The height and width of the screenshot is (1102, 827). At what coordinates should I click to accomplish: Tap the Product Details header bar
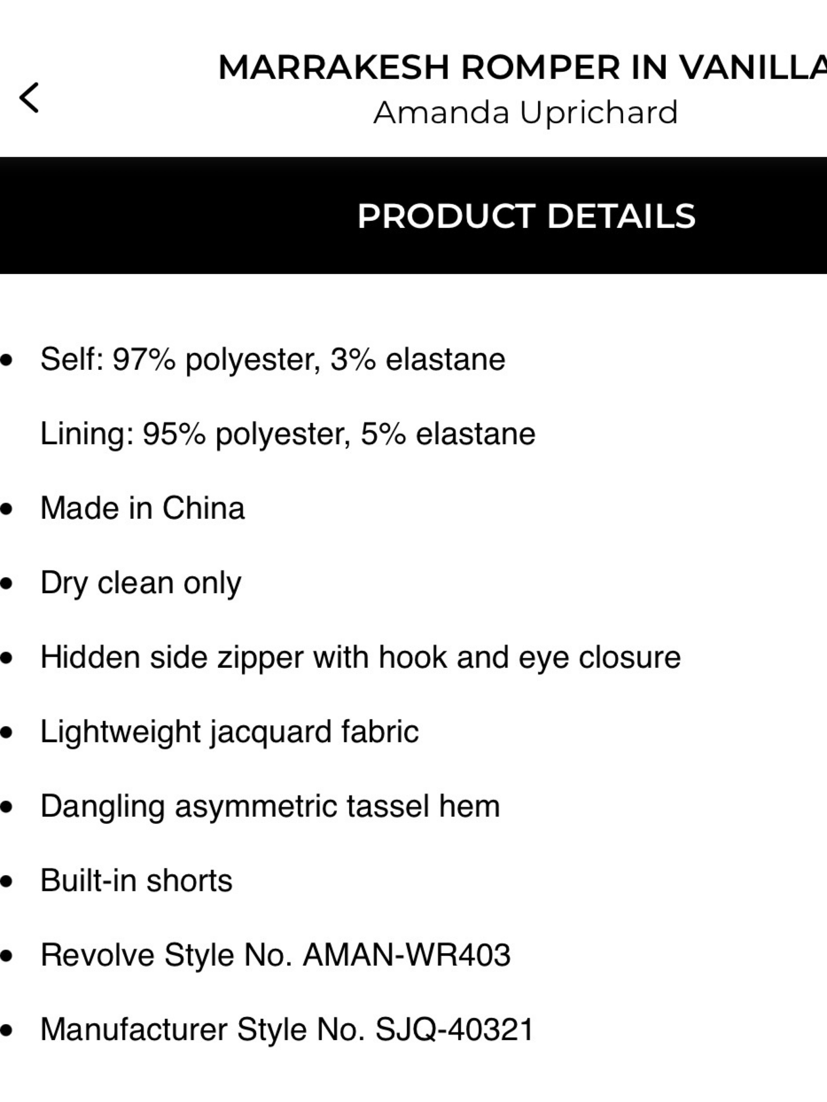413,215
